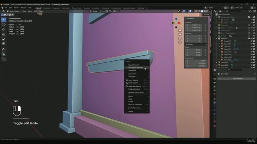Toggle camera view with the camera navigation icon

(x=180, y=38)
